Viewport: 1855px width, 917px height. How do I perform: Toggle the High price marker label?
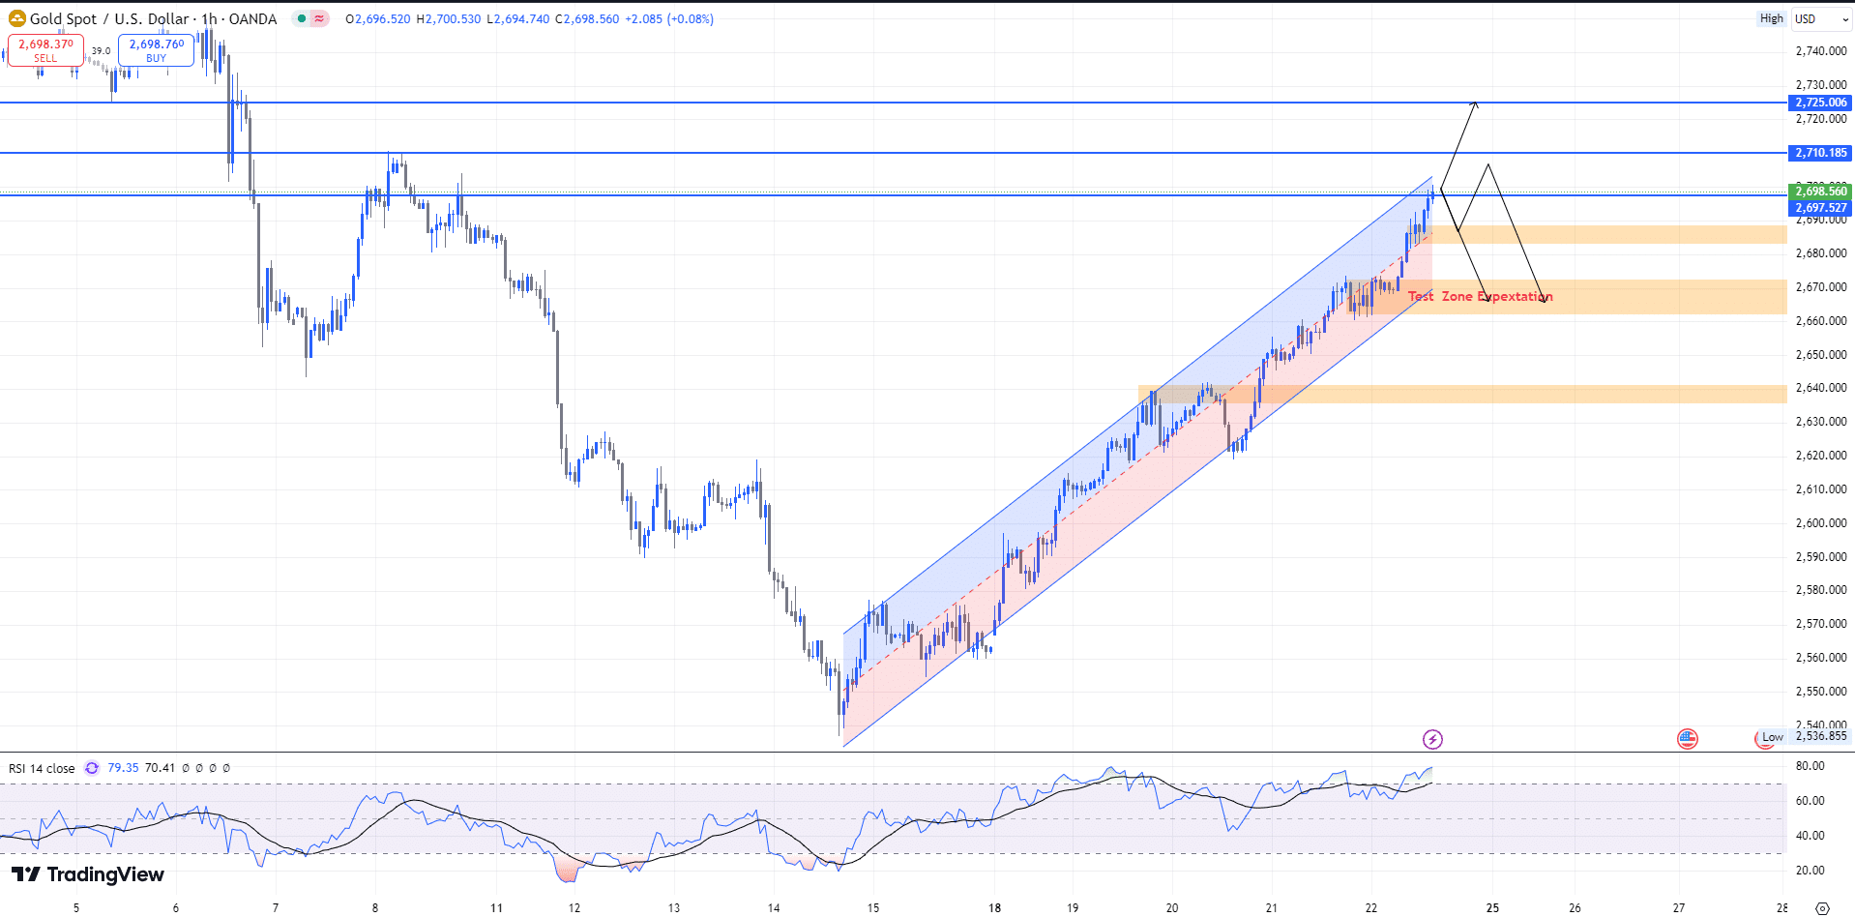[1771, 17]
